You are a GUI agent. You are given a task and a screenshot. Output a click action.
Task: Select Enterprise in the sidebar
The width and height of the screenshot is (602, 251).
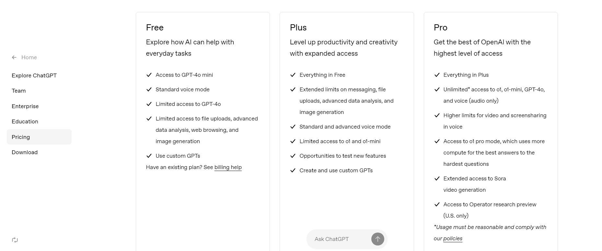(x=25, y=106)
